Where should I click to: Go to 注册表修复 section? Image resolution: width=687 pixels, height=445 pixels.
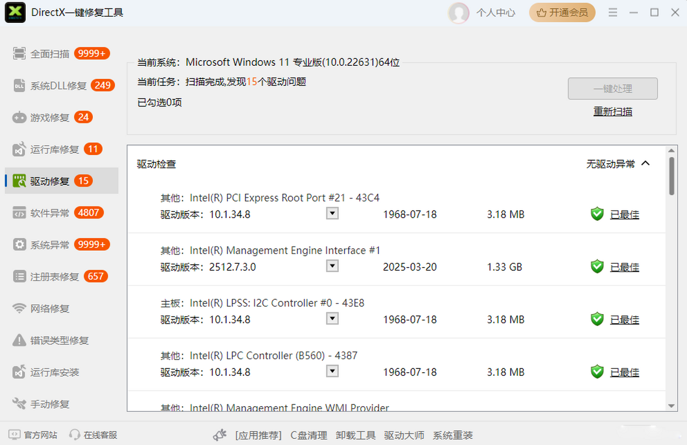61,277
